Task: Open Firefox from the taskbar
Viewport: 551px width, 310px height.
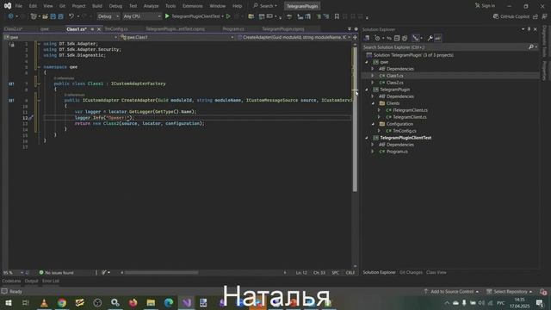Action: click(x=133, y=302)
